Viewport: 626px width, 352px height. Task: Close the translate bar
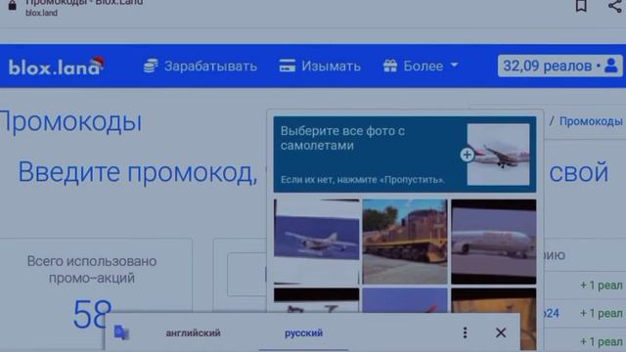(x=501, y=332)
